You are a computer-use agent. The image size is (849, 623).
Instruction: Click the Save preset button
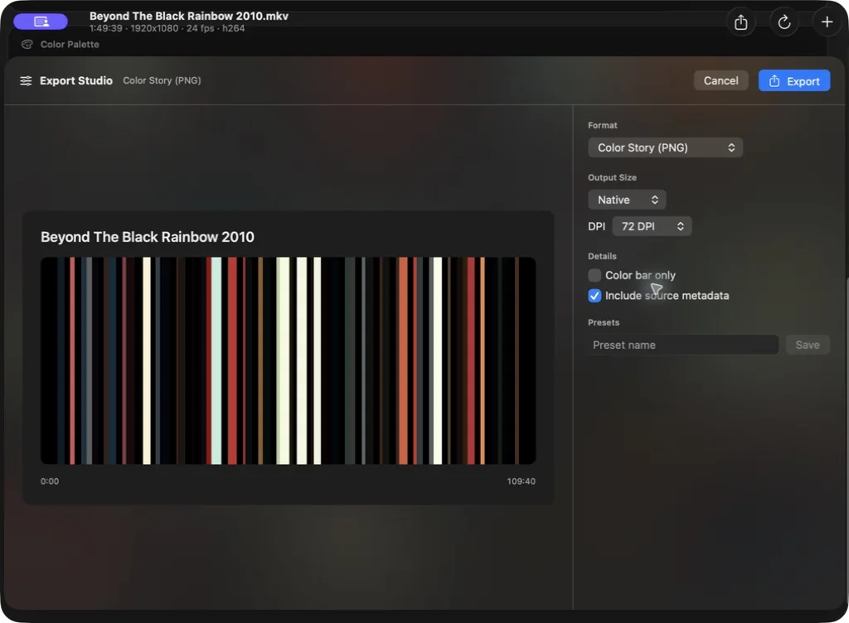[808, 345]
